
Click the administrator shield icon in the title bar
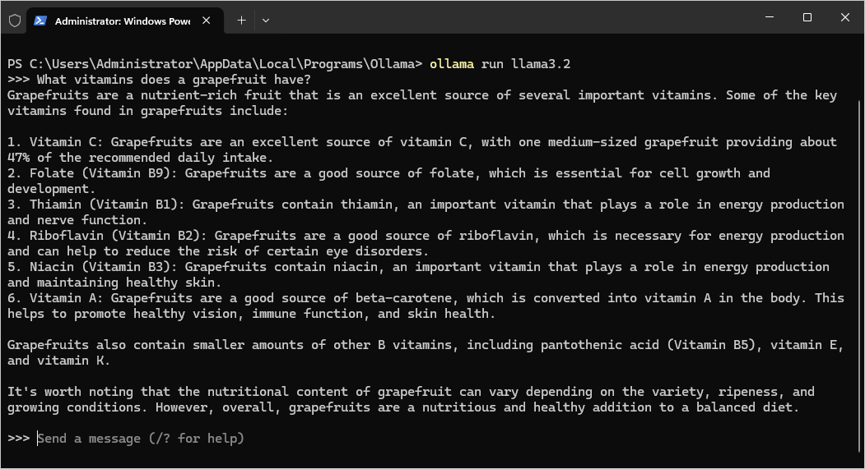[15, 21]
